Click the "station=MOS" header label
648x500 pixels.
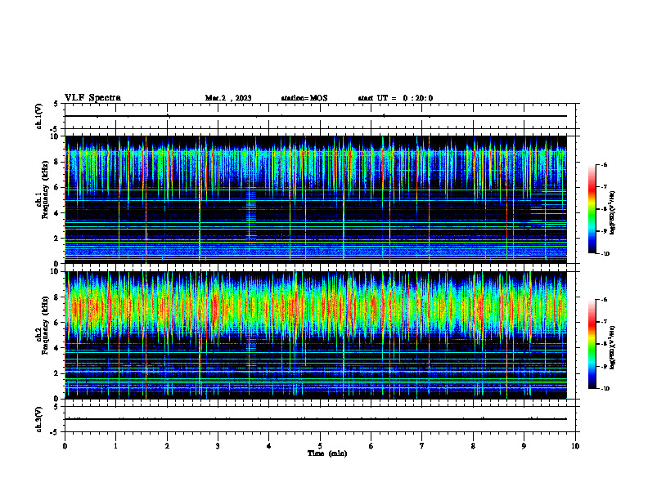coord(304,98)
